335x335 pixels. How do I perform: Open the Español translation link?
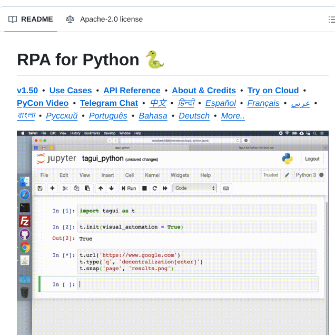[x=221, y=103]
